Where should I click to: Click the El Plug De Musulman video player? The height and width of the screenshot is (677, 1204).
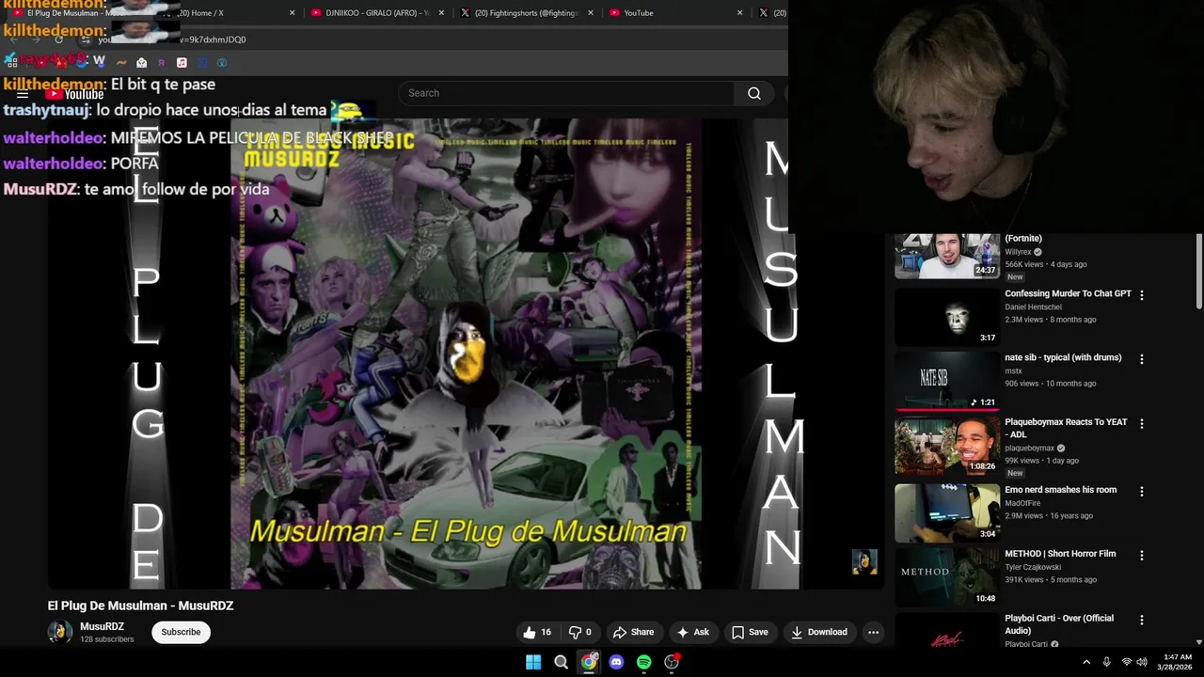tap(466, 354)
